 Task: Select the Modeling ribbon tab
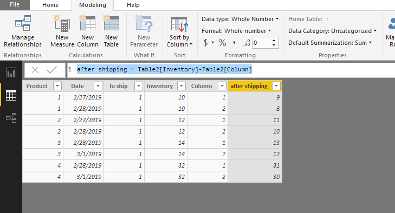pos(93,5)
